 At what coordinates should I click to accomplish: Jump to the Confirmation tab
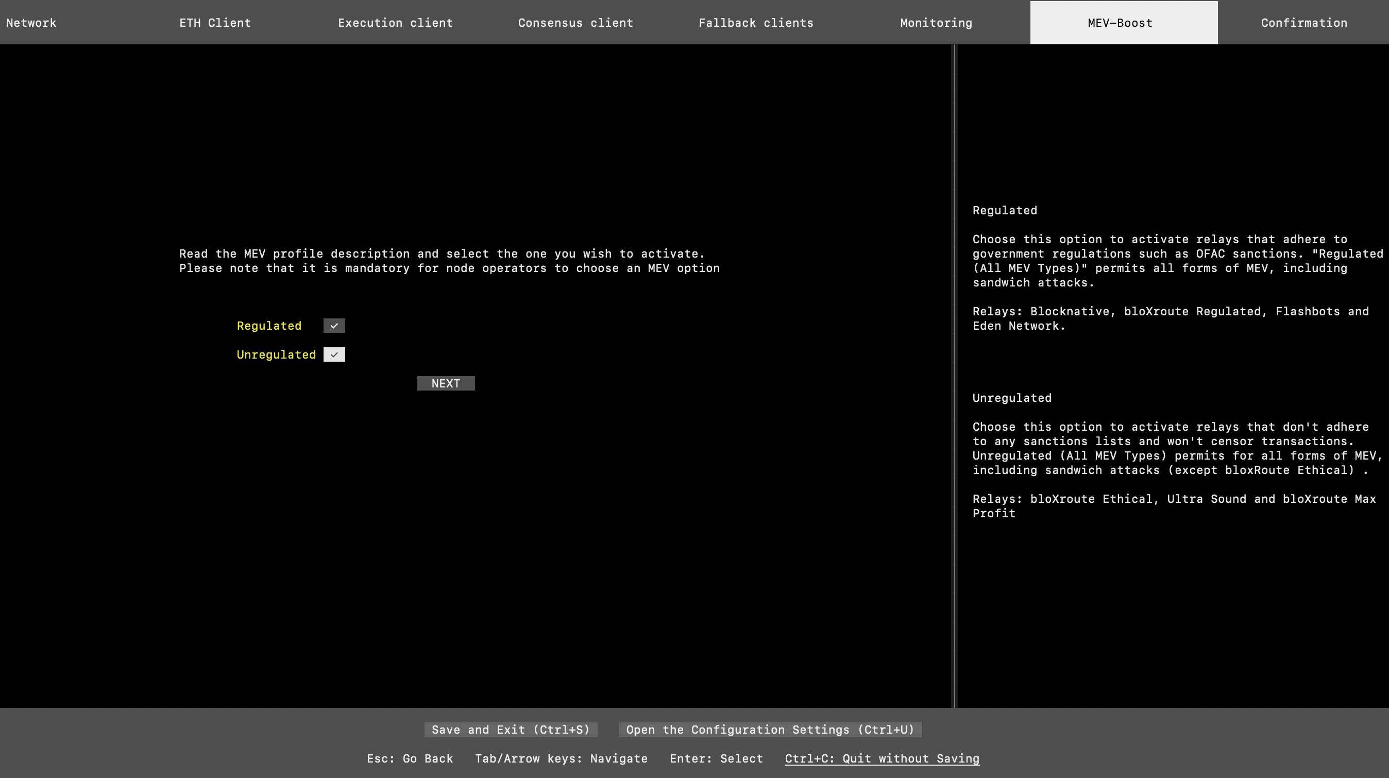tap(1303, 23)
